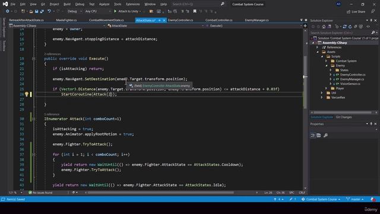Screen dimensions: 380x214
Task: Click the Live Share button label
Action: [x=358, y=12]
